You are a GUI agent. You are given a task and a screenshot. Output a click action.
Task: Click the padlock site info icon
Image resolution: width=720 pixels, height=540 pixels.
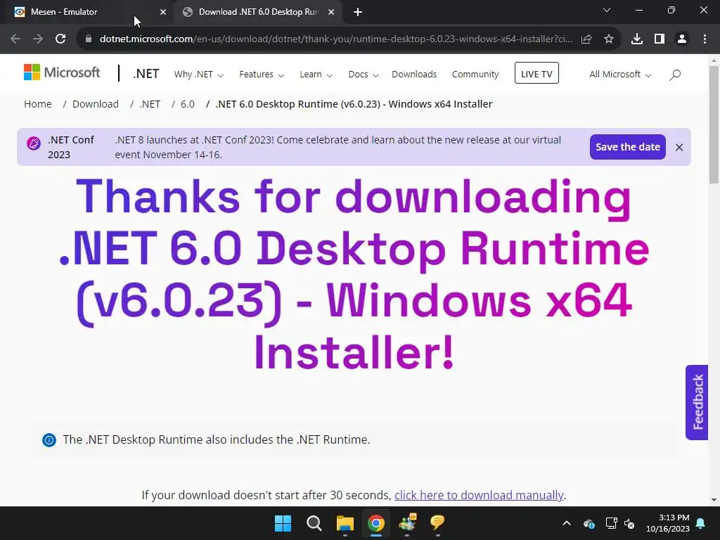(89, 39)
